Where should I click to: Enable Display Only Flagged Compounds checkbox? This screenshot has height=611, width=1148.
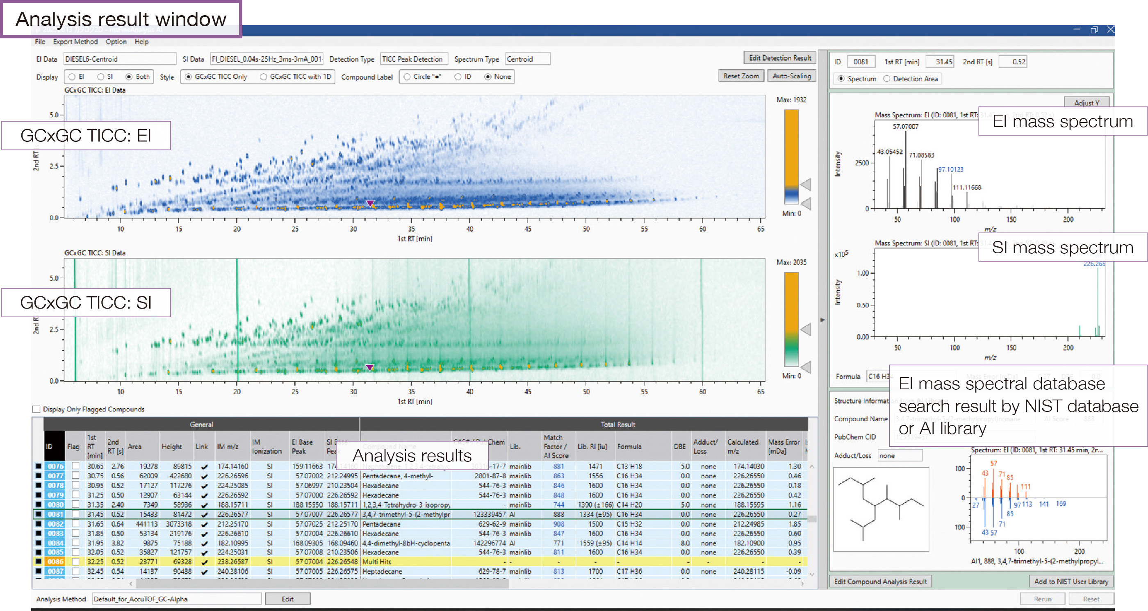36,409
